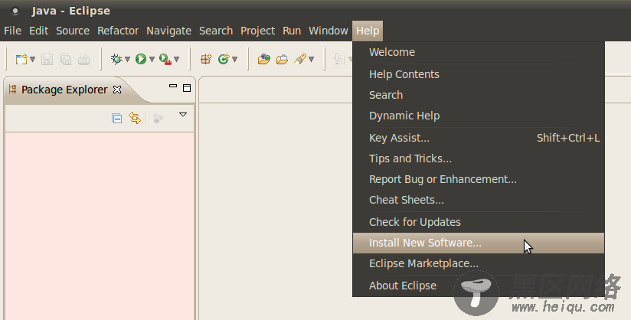Expand the Run dropdown arrow

pyautogui.click(x=152, y=60)
